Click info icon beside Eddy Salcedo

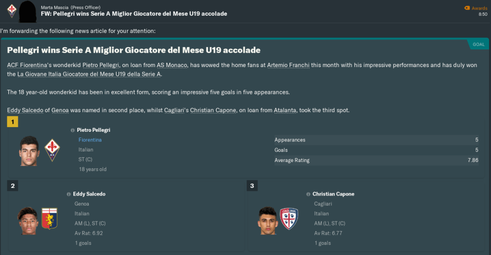(x=69, y=194)
